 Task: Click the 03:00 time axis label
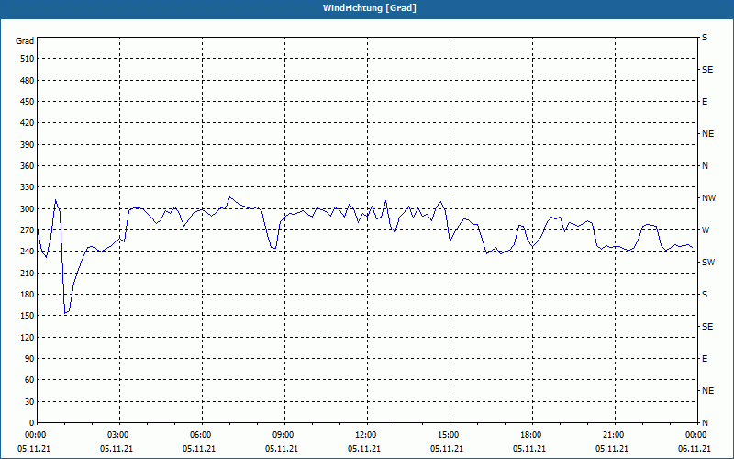coord(120,435)
